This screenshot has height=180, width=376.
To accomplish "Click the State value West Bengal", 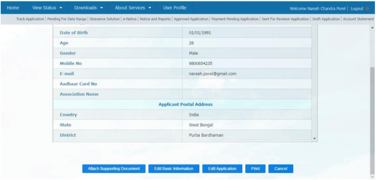I will (201, 125).
